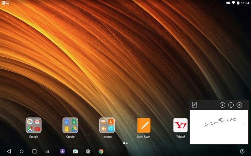This screenshot has width=251, height=156.
Task: Tap the Android back button
Action: coord(9,151)
